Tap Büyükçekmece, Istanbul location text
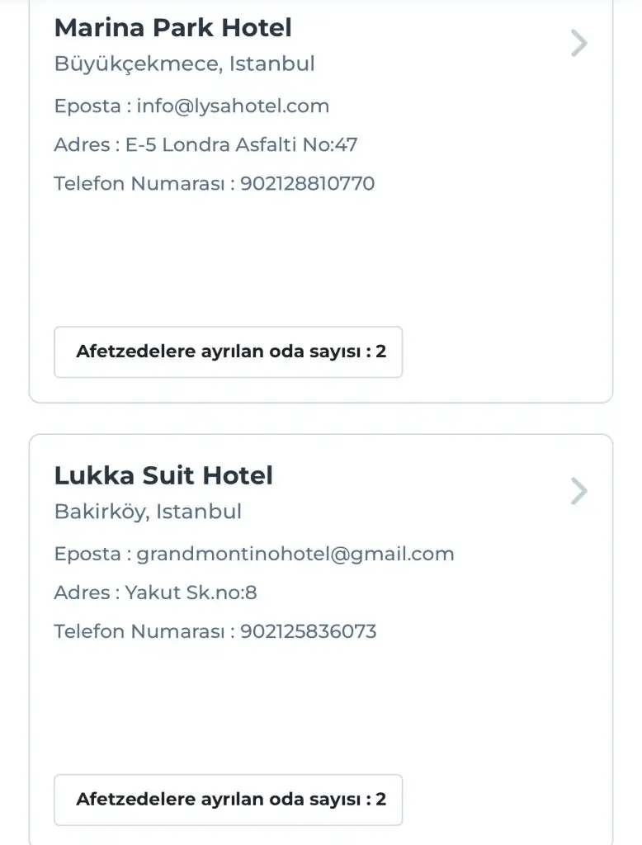The image size is (642, 845). 184,64
